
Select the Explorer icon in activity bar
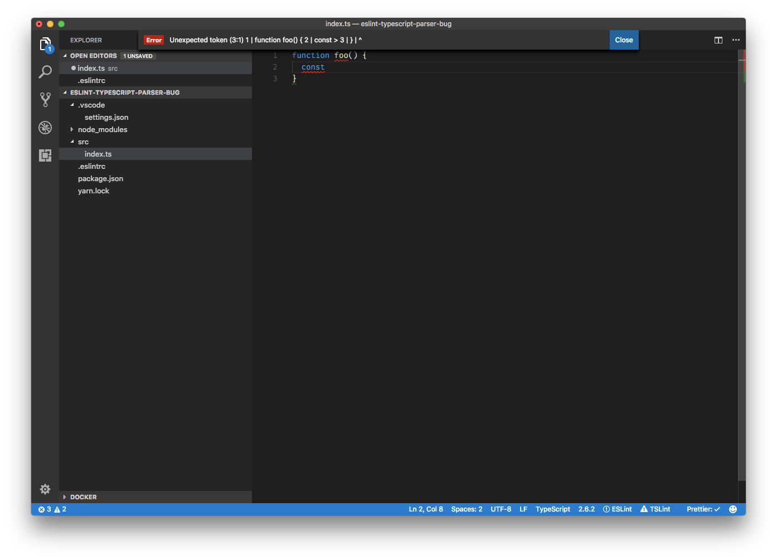click(x=45, y=44)
